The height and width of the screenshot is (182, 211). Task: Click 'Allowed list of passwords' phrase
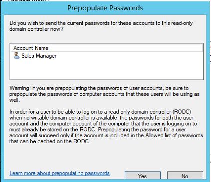pyautogui.click(x=174, y=135)
